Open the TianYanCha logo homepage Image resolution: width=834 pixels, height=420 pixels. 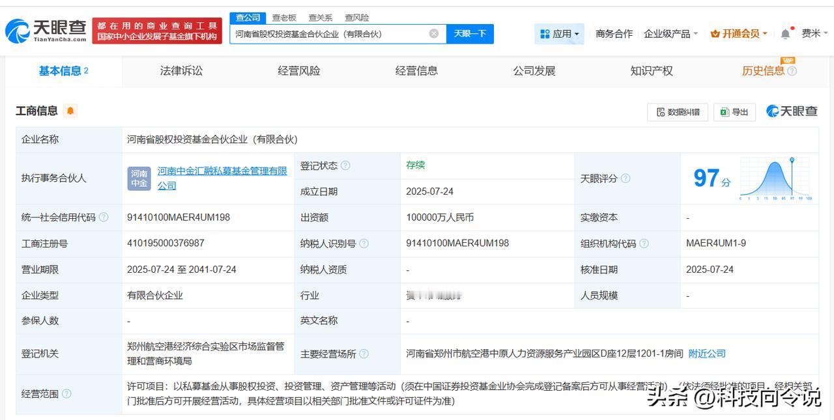pos(46,31)
